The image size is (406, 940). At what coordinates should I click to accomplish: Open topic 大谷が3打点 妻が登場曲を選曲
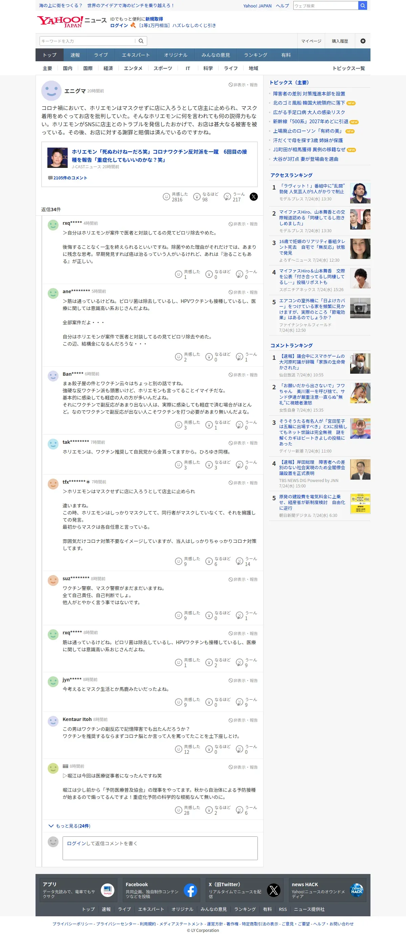pyautogui.click(x=305, y=159)
